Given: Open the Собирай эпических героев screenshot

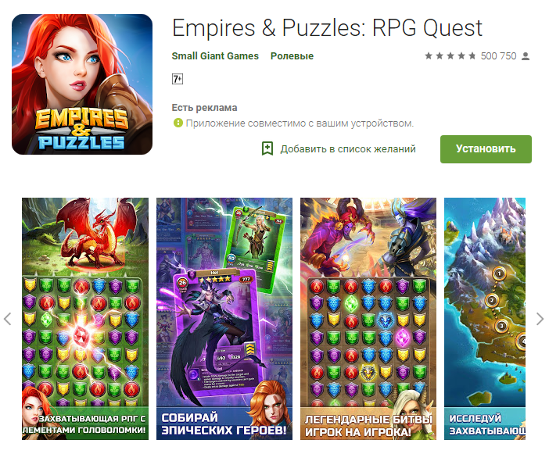Looking at the screenshot, I should [x=224, y=319].
